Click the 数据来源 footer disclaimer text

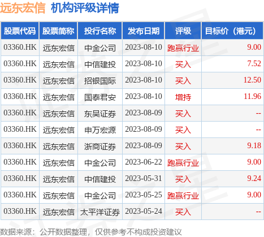click(x=91, y=232)
